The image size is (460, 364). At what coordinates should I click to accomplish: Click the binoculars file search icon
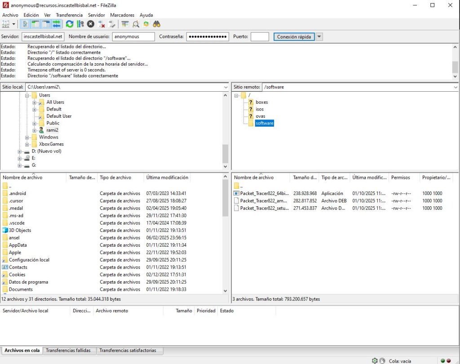157,24
